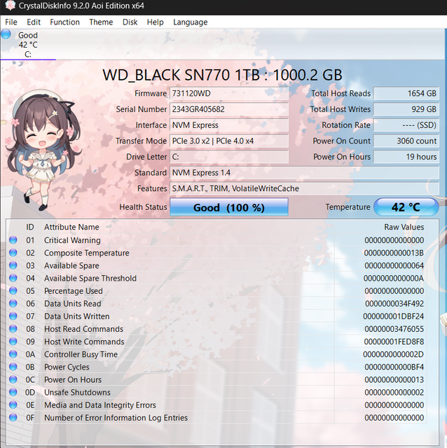Click status orb for Power Cycles
The width and height of the screenshot is (447, 448).
[13, 367]
